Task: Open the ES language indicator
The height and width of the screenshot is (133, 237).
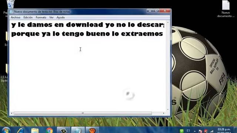Action: 188,130
